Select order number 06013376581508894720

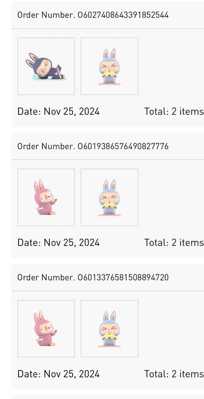[93, 277]
